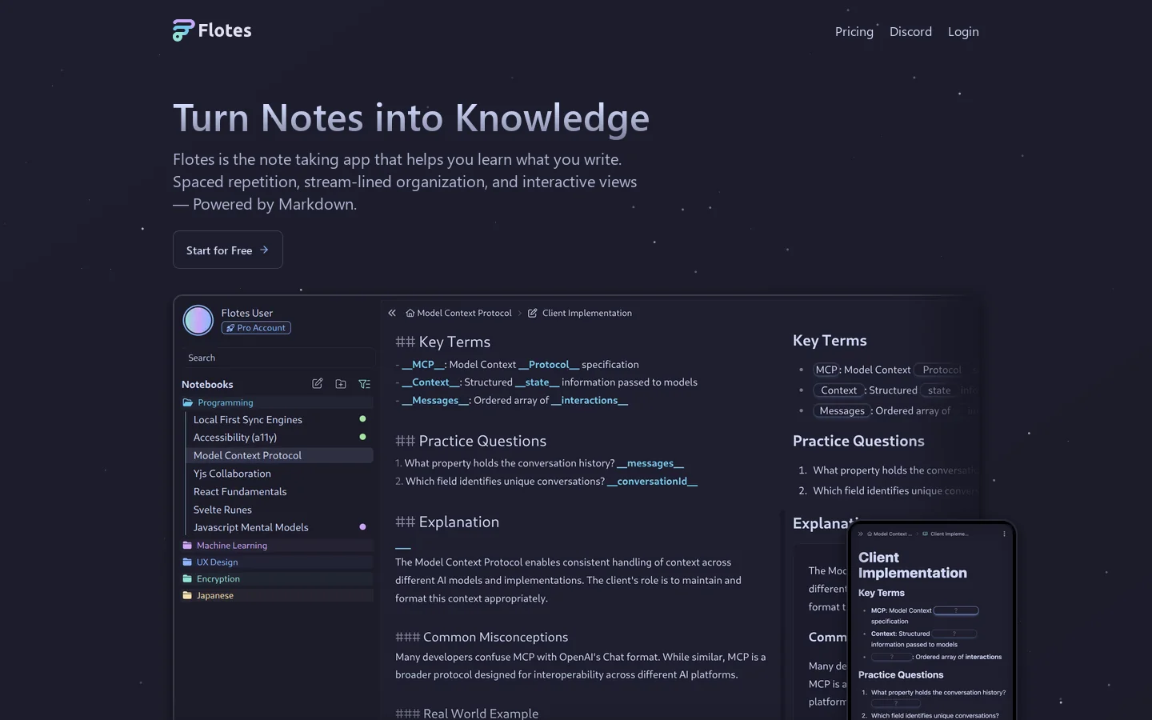Click the "__conversationId__" answer in the editor

coord(652,481)
